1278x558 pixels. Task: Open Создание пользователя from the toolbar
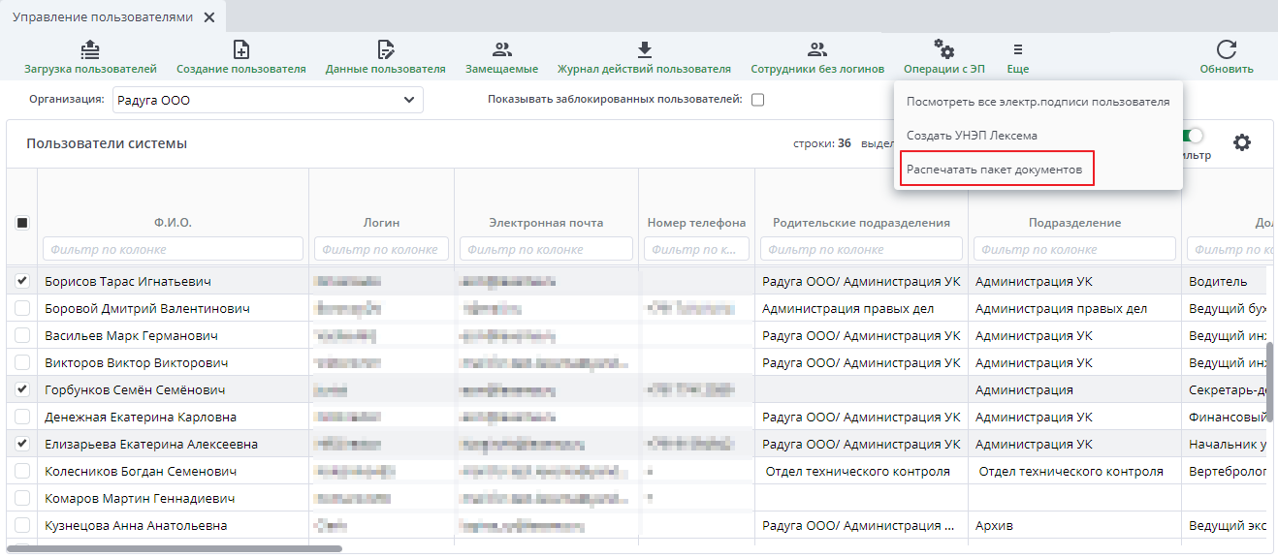[241, 50]
